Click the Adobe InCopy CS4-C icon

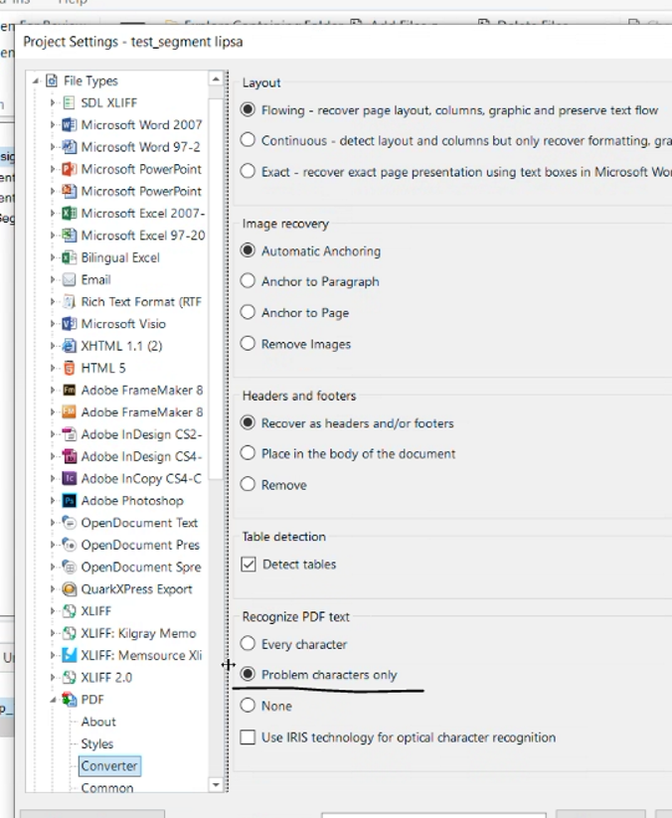pos(69,478)
